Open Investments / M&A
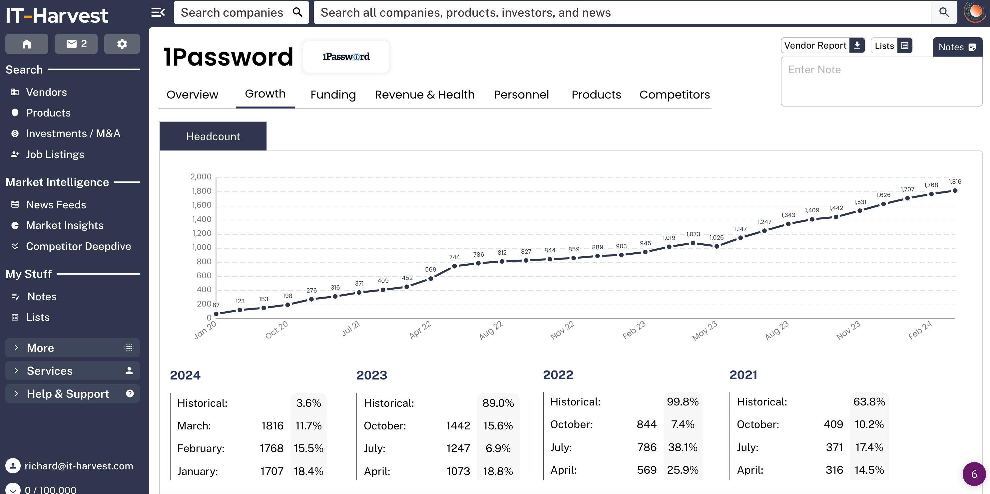The height and width of the screenshot is (494, 990). [73, 133]
